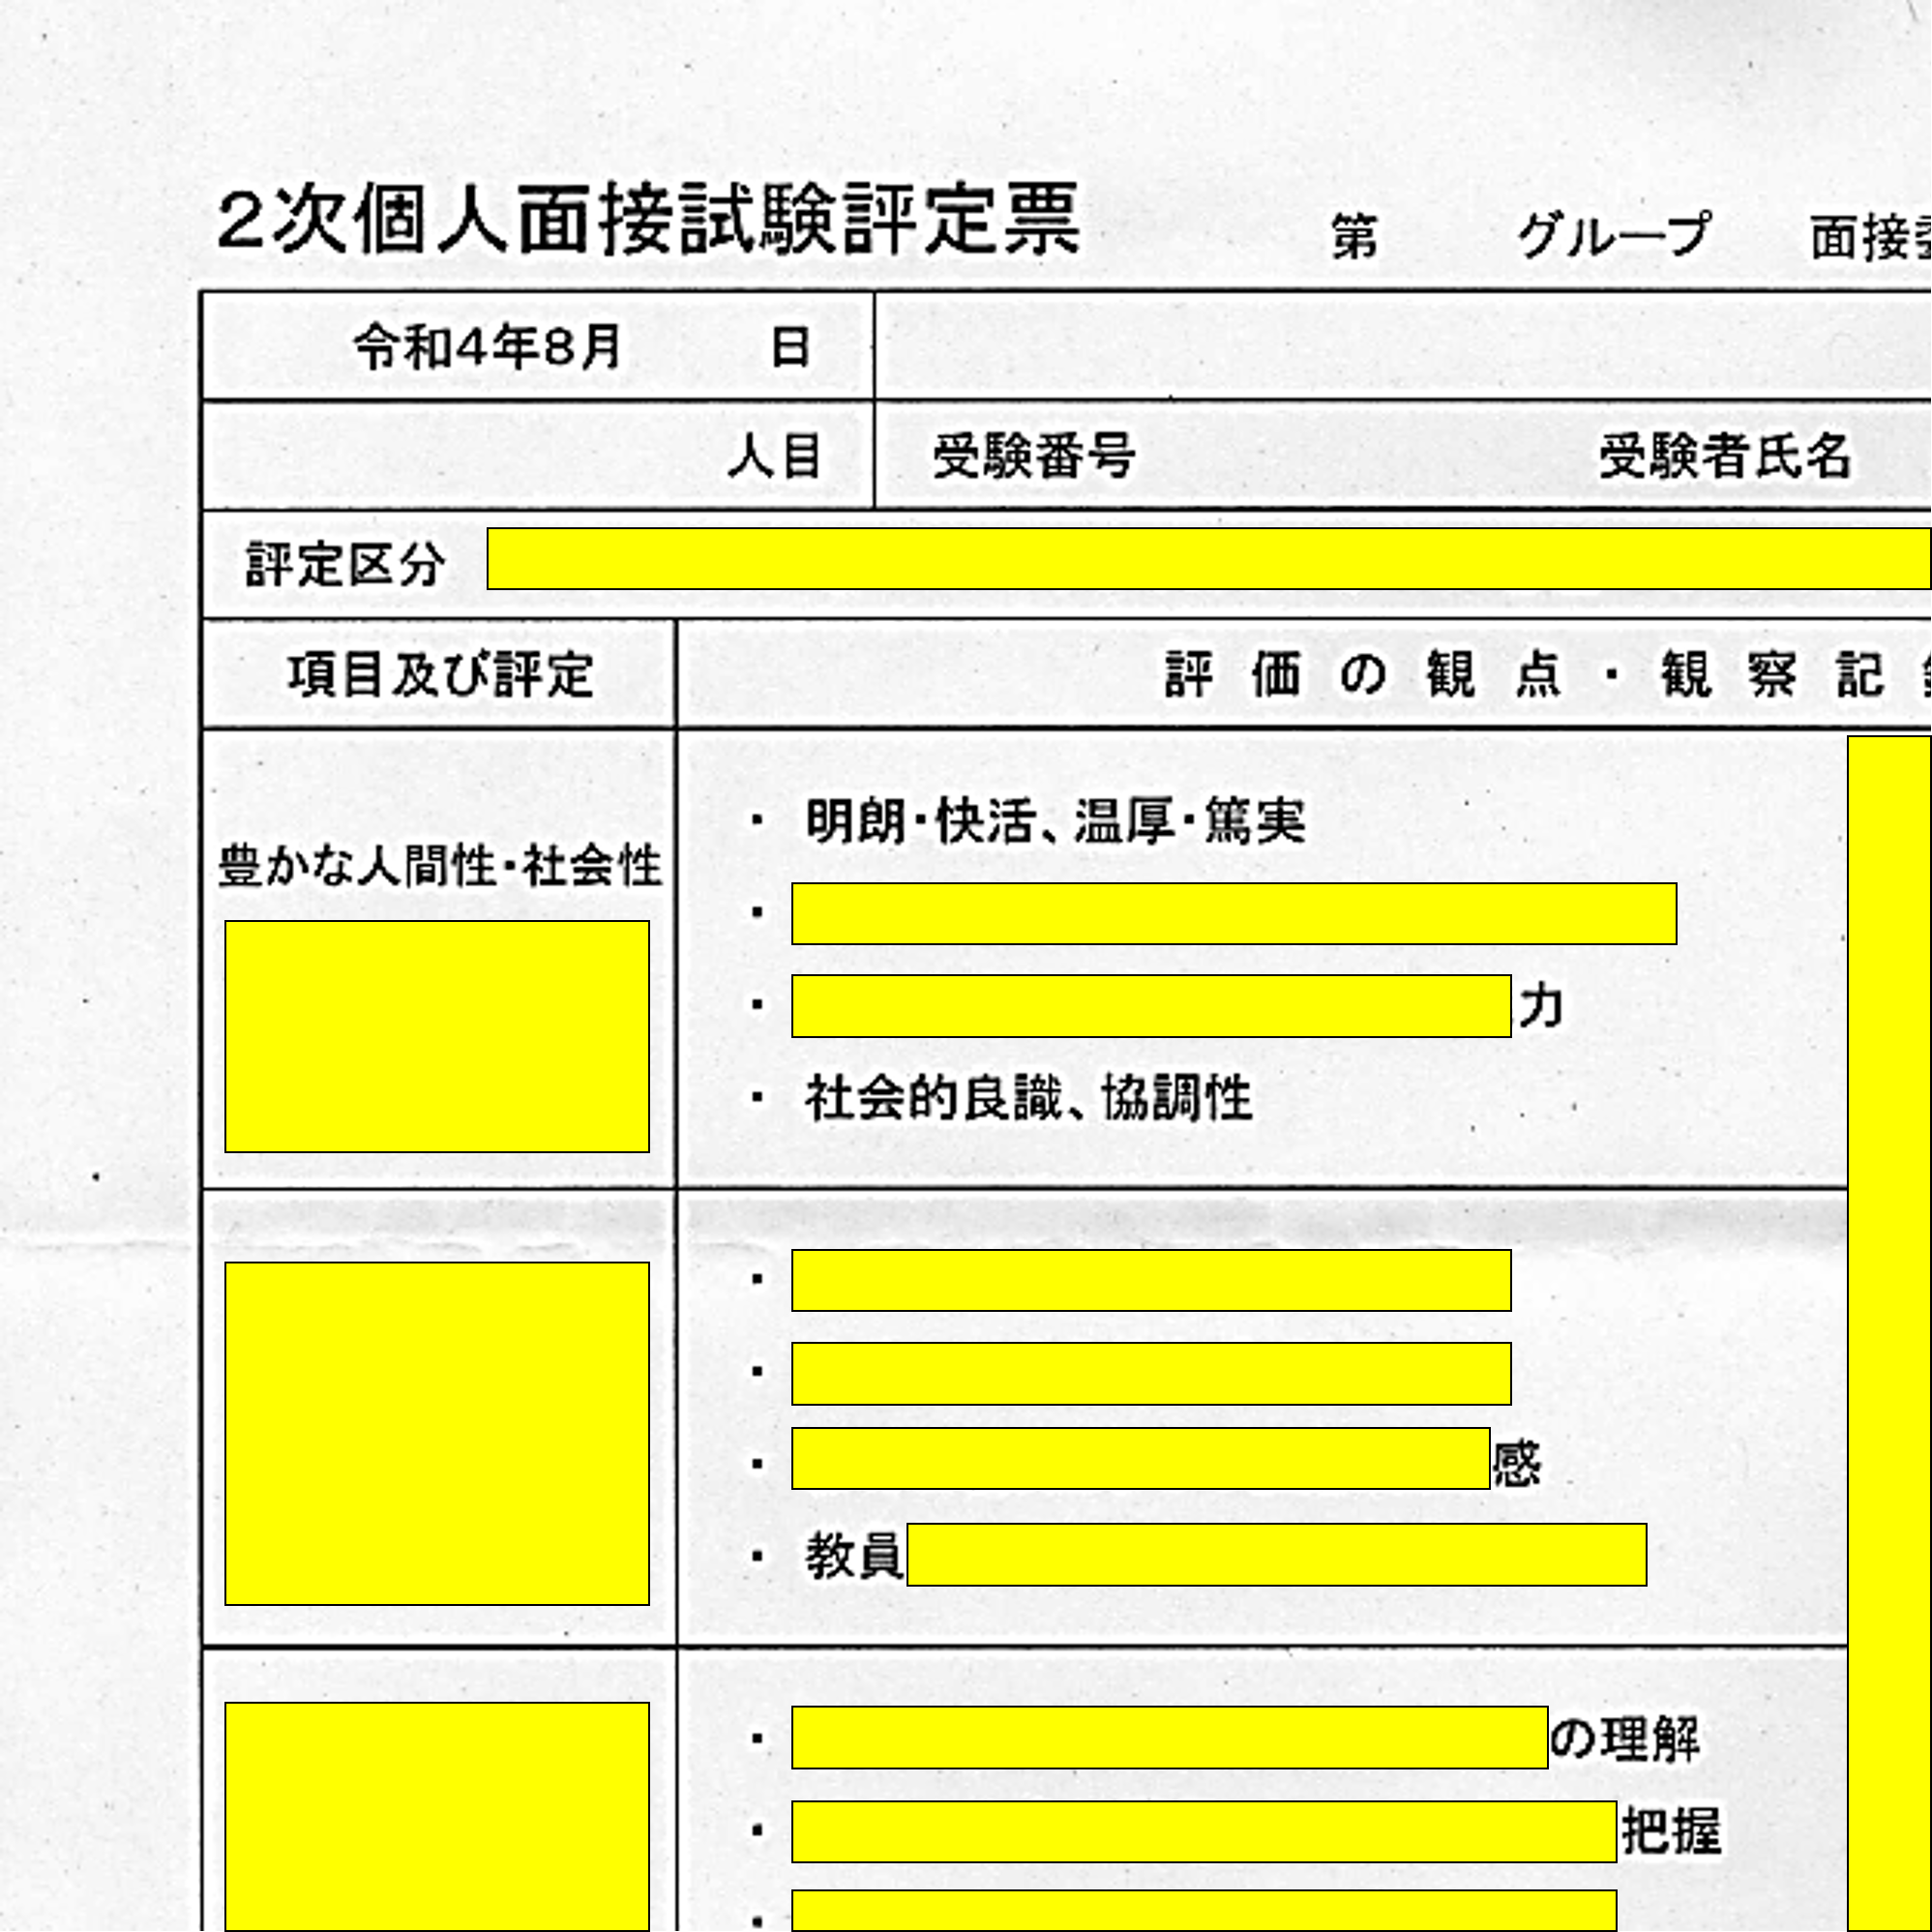The height and width of the screenshot is (1932, 1932).
Task: Click the 日 character in date cell
Action: point(789,348)
